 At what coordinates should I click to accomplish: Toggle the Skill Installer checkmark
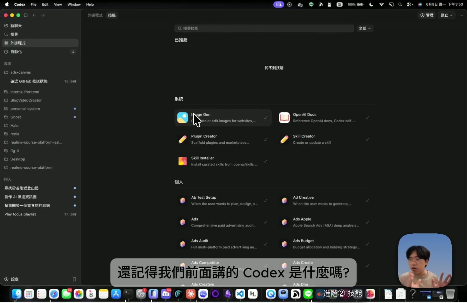(x=265, y=161)
